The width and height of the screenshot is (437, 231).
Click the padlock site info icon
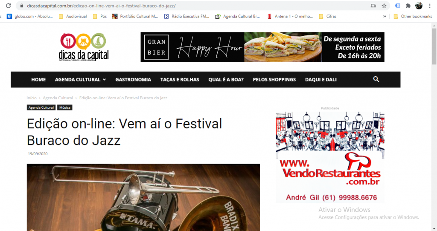(22, 6)
